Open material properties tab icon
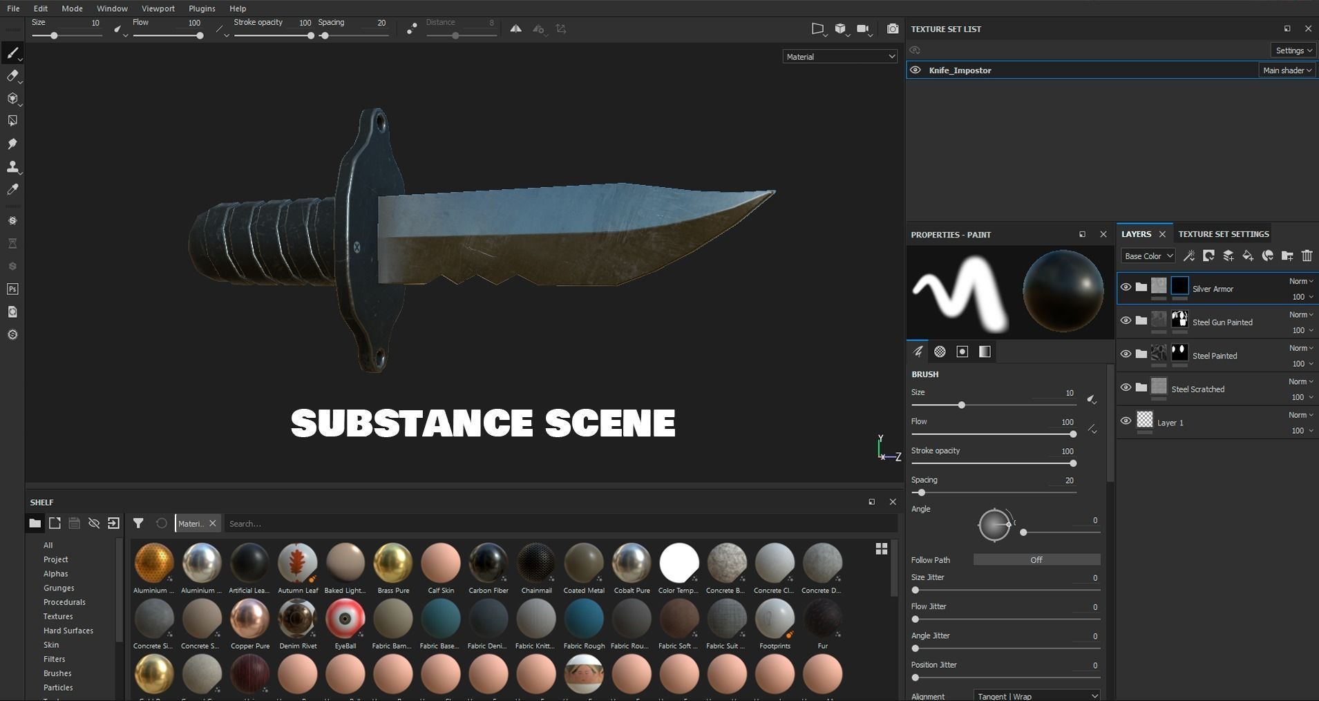The image size is (1319, 701). click(985, 352)
